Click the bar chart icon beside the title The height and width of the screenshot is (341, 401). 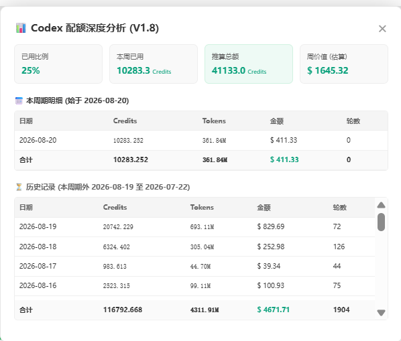click(x=21, y=28)
